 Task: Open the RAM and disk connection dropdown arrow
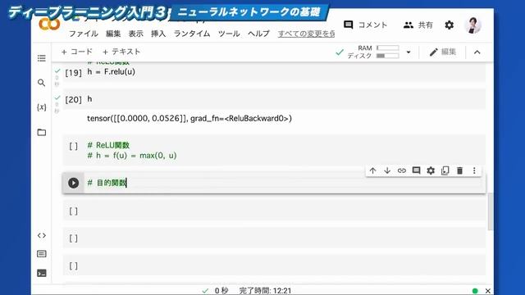pos(409,52)
